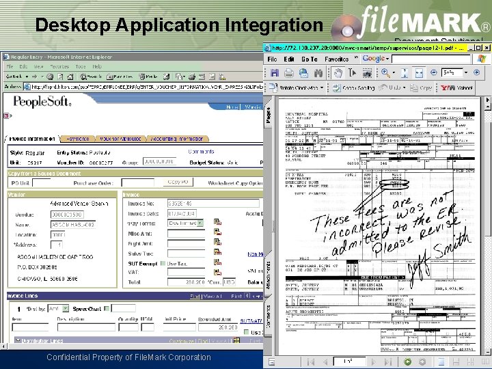Click the PeopleSoft window horizontal scrollbar
Screen dimensions: 492x369
[x=131, y=346]
